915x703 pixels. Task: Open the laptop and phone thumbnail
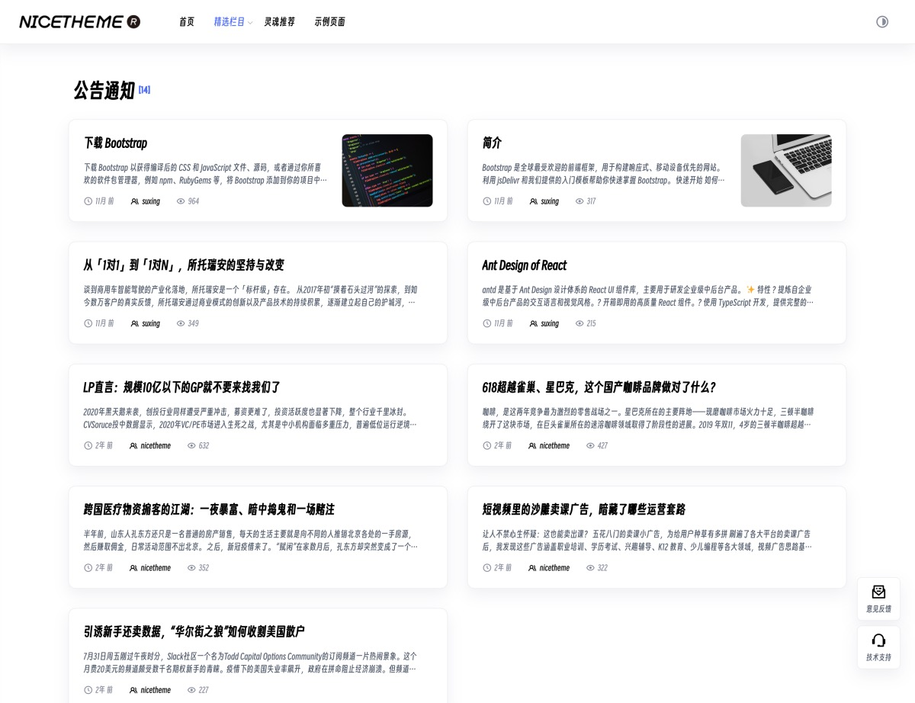click(785, 171)
